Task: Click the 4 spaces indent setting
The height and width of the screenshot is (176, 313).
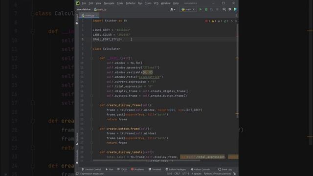Action: [x=197, y=174]
